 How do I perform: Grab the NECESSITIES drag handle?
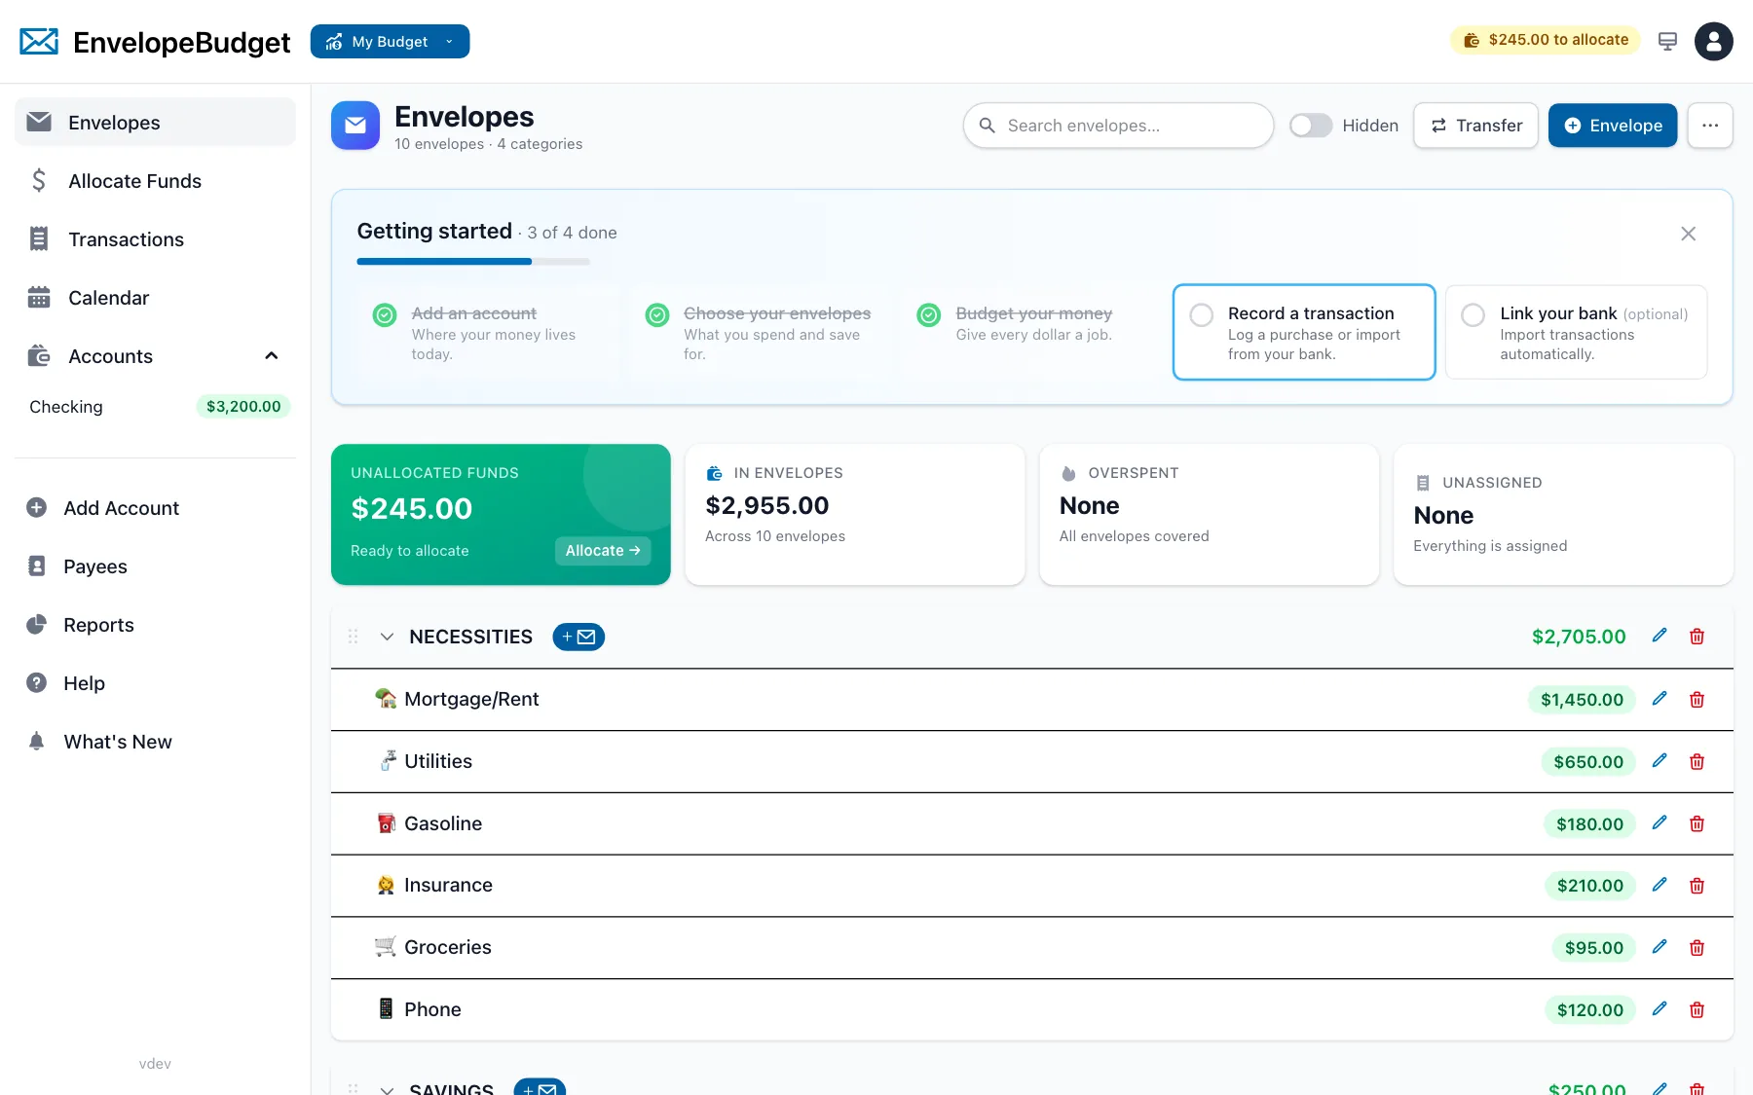point(353,637)
